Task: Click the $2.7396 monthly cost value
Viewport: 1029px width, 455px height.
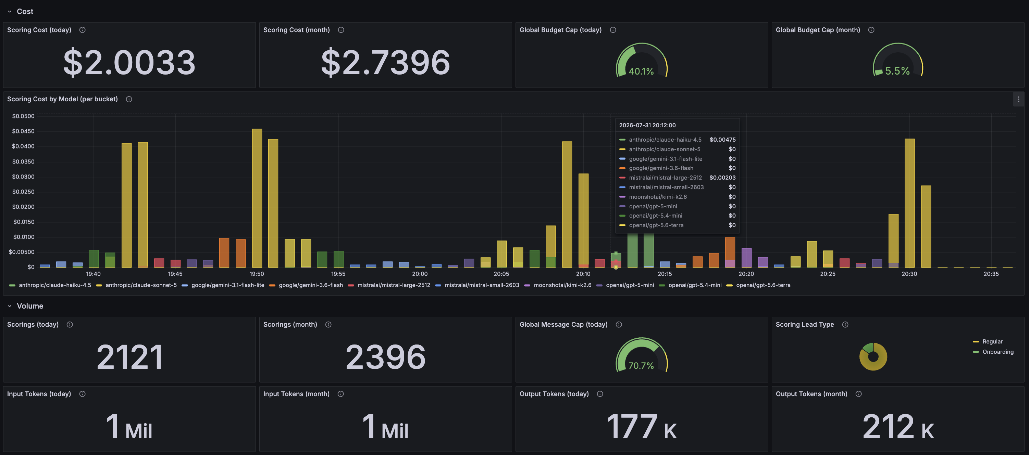Action: tap(385, 63)
